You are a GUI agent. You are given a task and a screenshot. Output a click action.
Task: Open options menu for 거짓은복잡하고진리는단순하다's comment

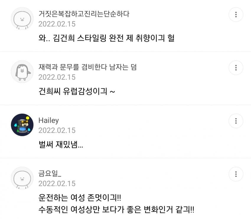point(236,14)
